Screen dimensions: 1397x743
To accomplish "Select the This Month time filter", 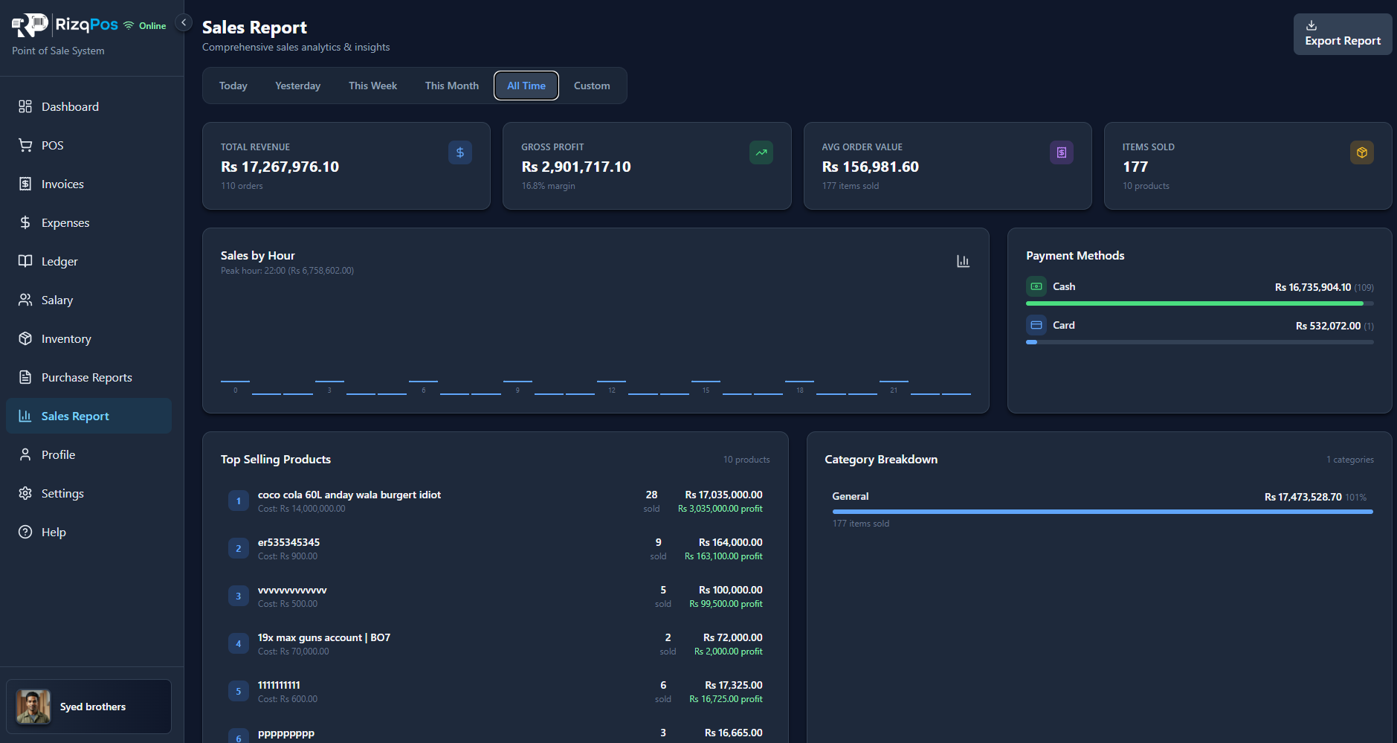I will [451, 86].
